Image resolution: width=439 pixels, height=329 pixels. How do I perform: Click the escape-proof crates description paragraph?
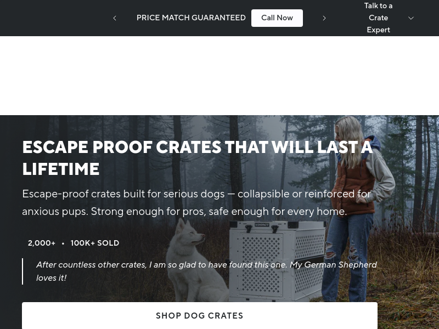pyautogui.click(x=196, y=202)
